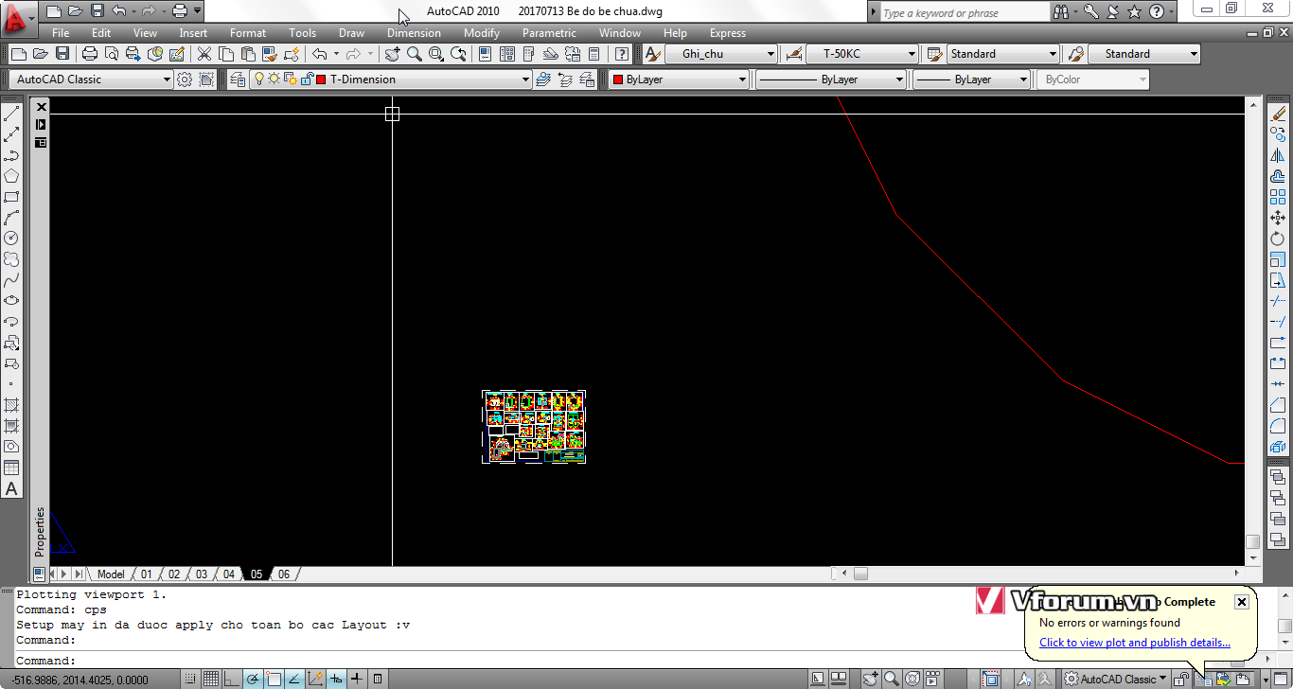Screen dimensions: 1293x689
Task: Select the Multiline Text tool
Action: 11,488
